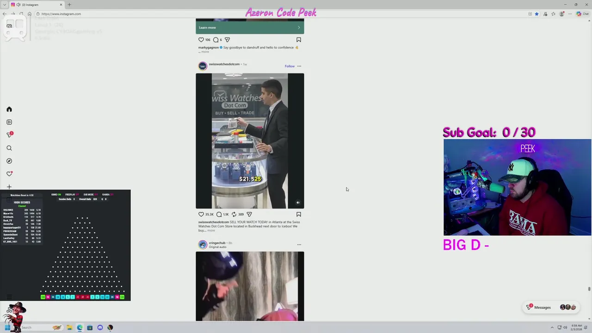Image resolution: width=592 pixels, height=333 pixels.
Task: Open Instagram Home from the sidebar
Action: click(x=9, y=109)
